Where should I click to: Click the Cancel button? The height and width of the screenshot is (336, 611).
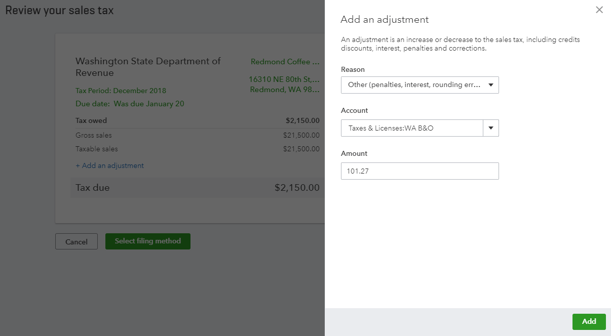77,242
